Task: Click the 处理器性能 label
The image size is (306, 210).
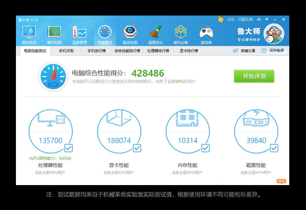Action: pos(50,165)
